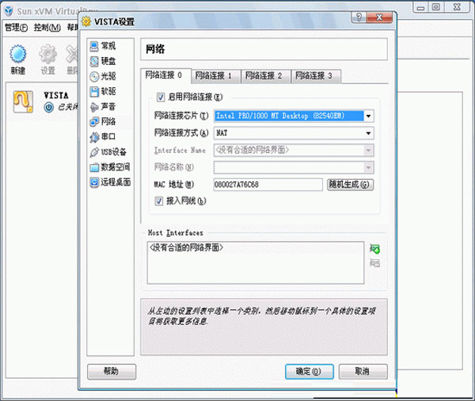The height and width of the screenshot is (401, 475).
Task: Click the dialog help question mark button
Action: click(x=359, y=17)
